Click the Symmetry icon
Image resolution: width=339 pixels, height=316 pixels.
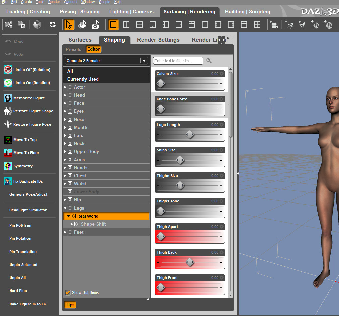point(8,166)
